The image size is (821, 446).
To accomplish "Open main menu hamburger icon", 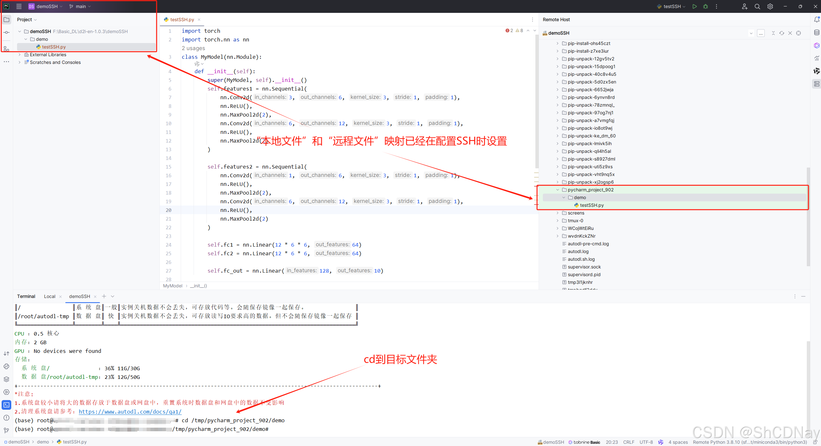I will [19, 6].
